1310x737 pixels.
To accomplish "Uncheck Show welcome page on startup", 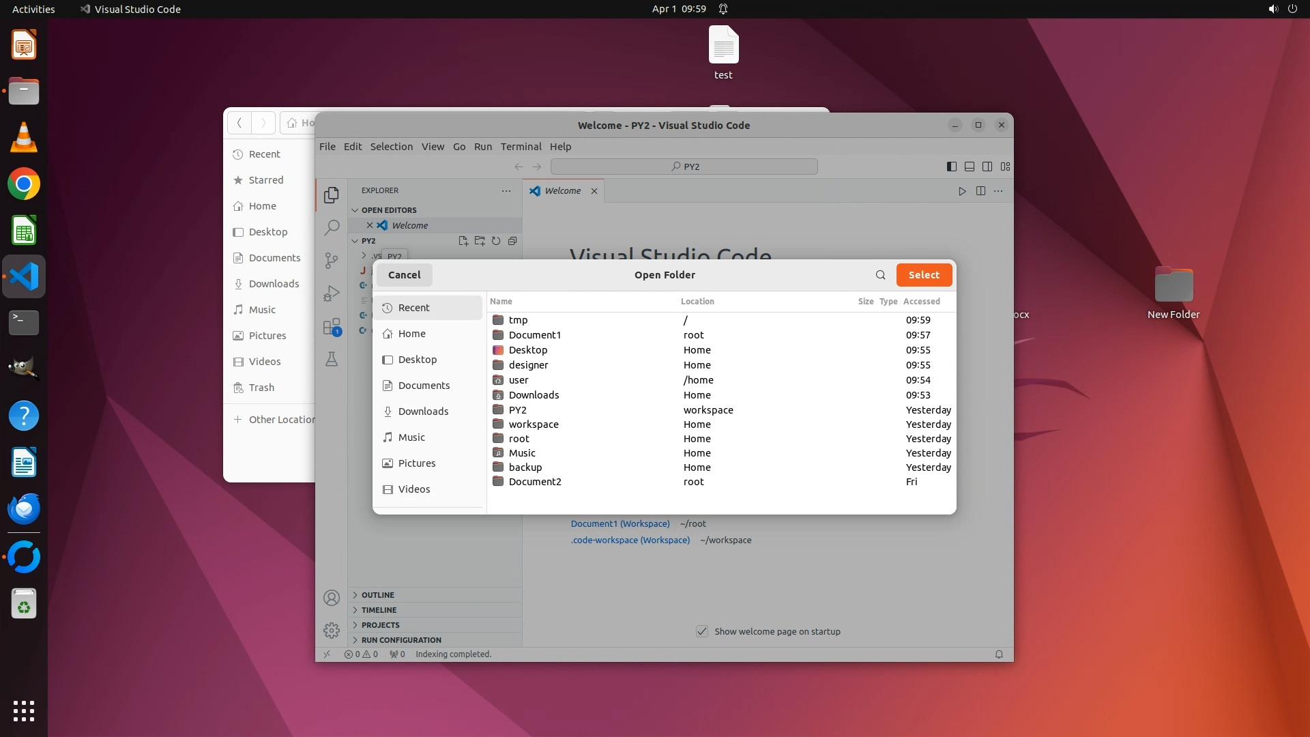I will 702,631.
